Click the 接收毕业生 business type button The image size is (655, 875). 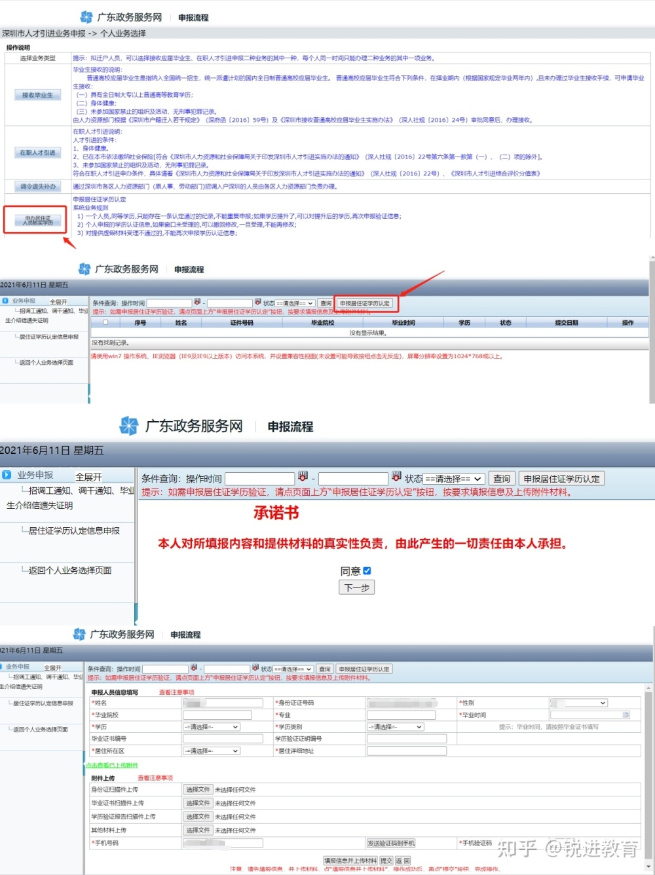(37, 96)
